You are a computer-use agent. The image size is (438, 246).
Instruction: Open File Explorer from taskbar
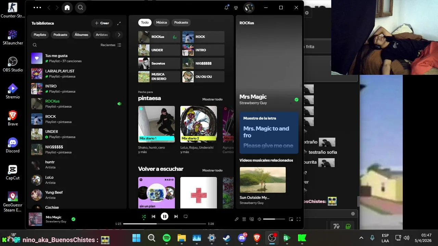[x=181, y=238]
